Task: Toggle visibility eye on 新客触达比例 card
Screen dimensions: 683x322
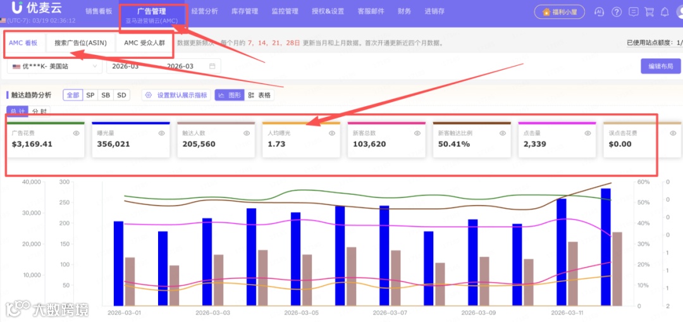Action: coord(503,133)
